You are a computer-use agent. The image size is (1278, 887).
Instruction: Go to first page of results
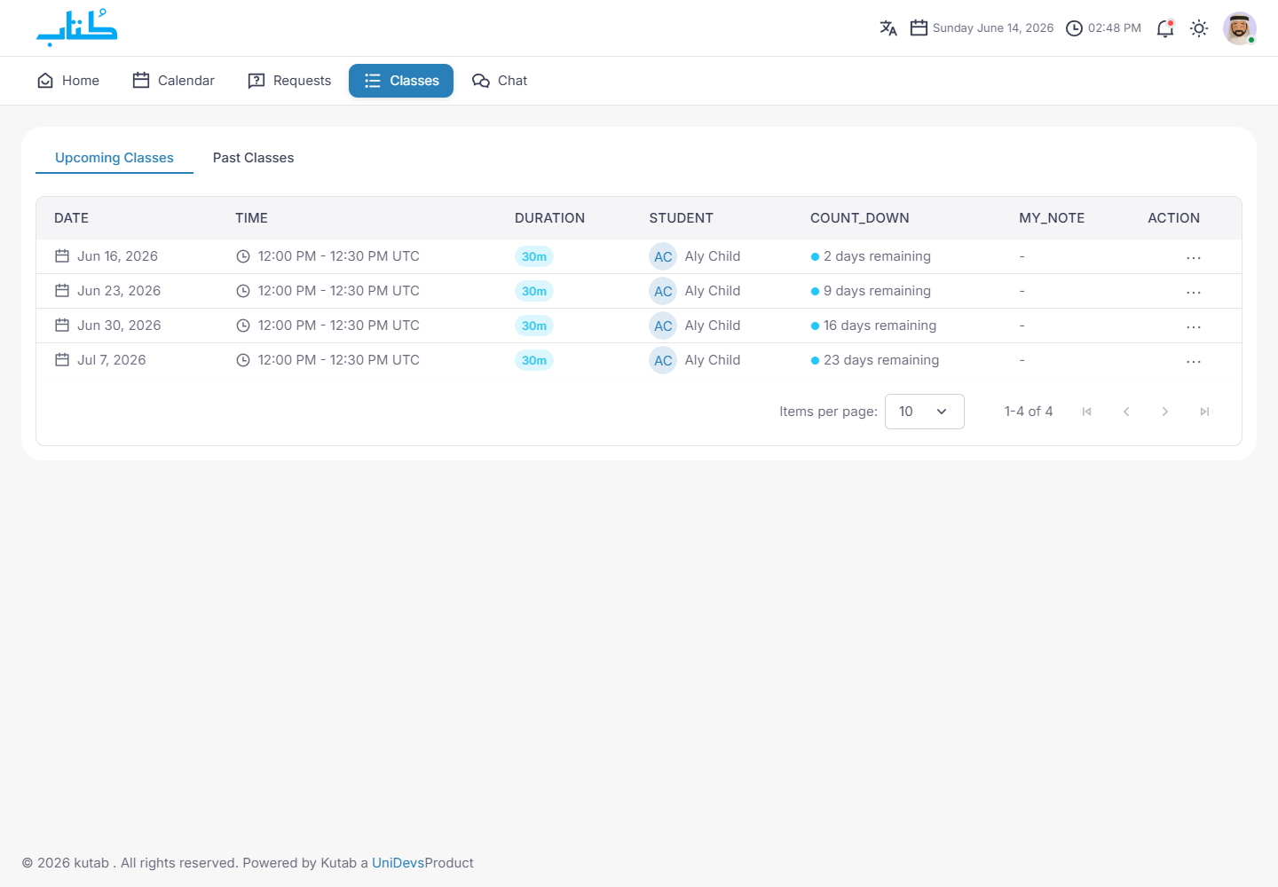pos(1087,412)
